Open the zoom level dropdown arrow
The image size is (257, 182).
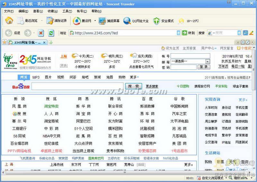[x=252, y=178]
